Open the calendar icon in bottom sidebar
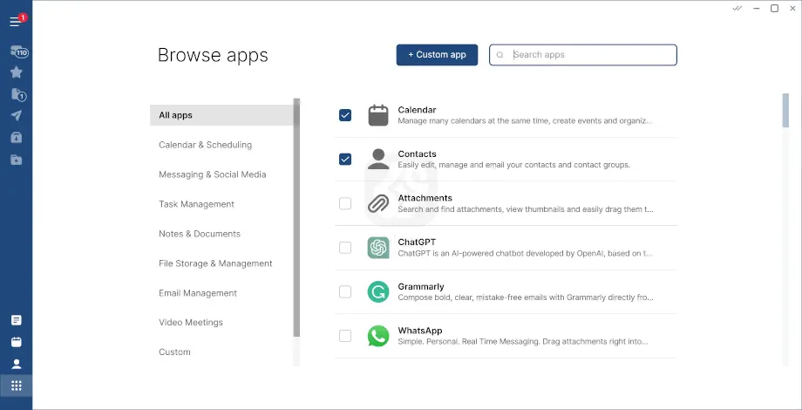 (16, 342)
